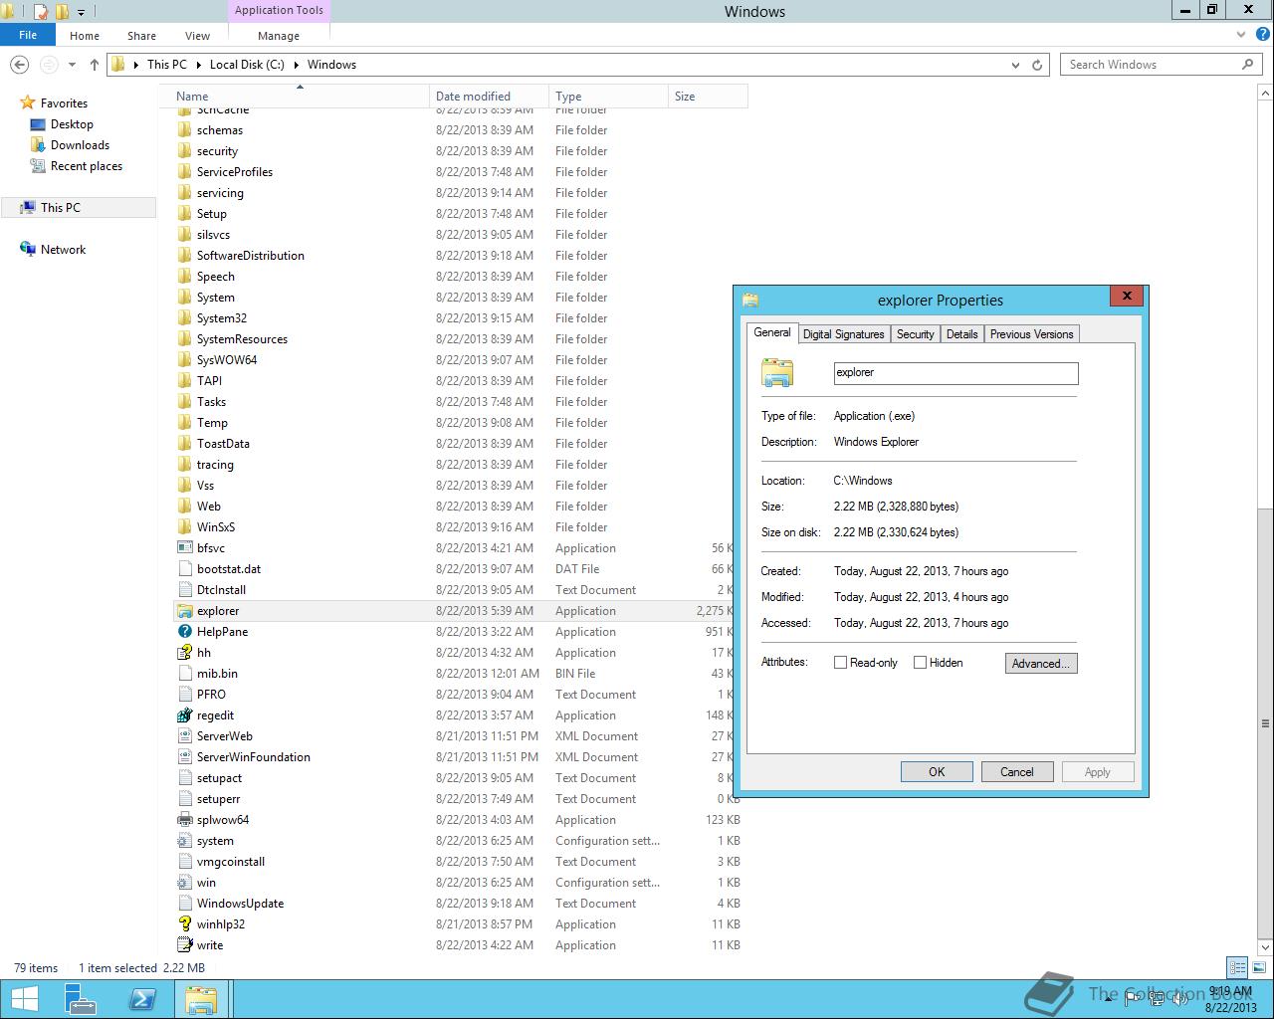The width and height of the screenshot is (1274, 1019).
Task: Open Advanced attributes dialog
Action: (x=1041, y=664)
